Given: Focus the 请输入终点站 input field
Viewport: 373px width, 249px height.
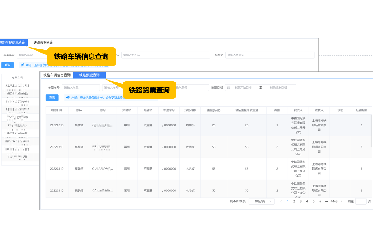Looking at the screenshot, I should (x=269, y=55).
